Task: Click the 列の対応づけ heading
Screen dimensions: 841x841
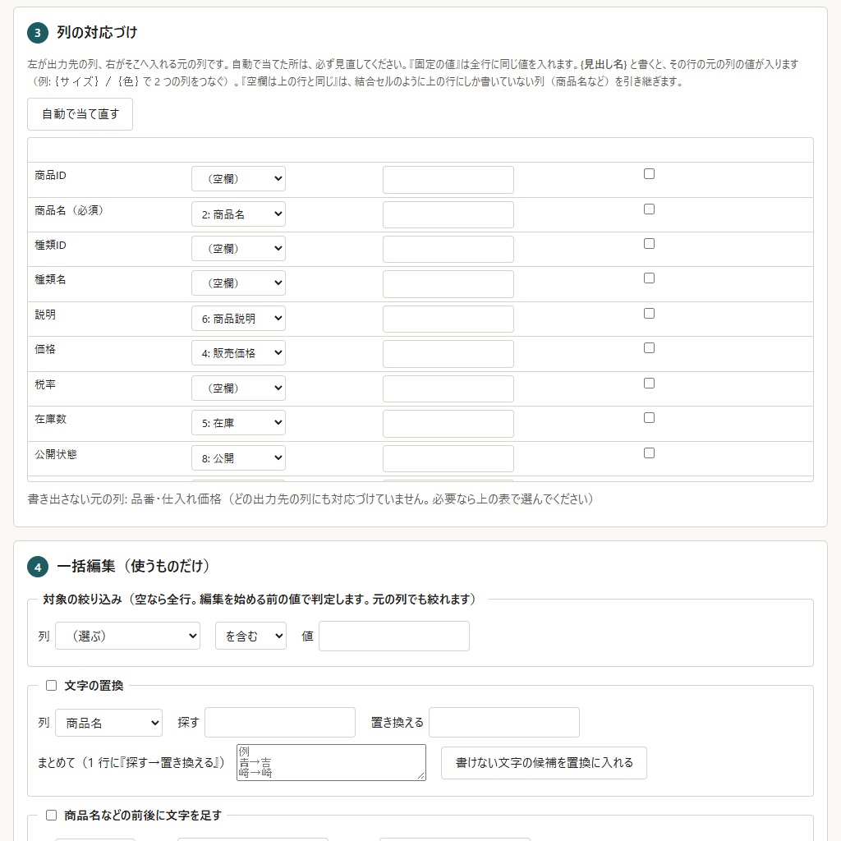Action: pos(97,32)
